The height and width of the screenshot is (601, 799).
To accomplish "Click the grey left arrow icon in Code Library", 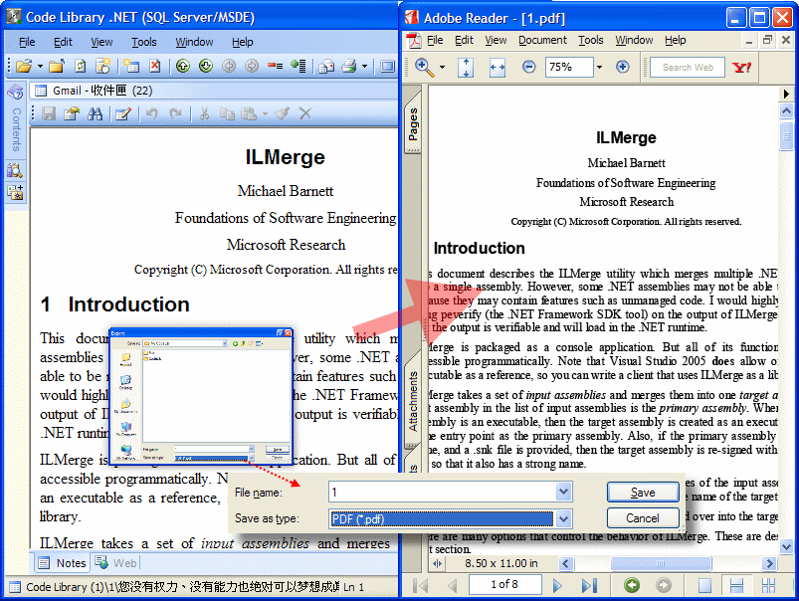I will tap(229, 66).
